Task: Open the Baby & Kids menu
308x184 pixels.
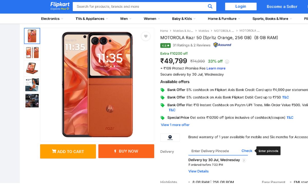Action: pos(184,19)
